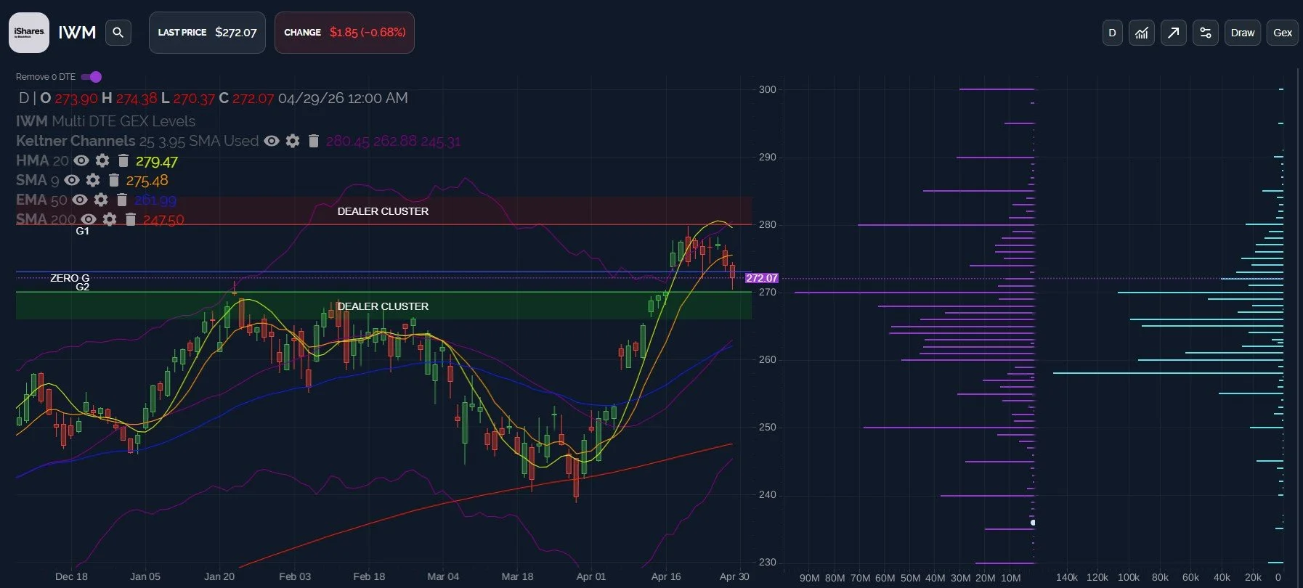Delete the HMA 20 indicator
1303x588 pixels.
123,160
